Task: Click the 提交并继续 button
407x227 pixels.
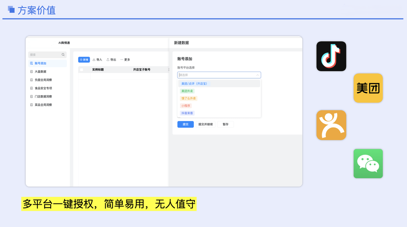Action: click(x=205, y=124)
